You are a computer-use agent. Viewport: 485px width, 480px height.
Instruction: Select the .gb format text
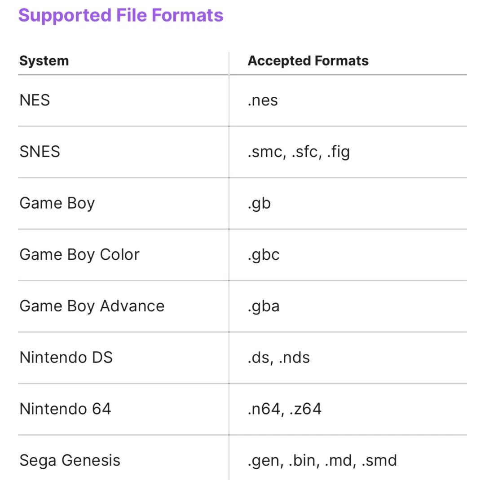point(259,203)
